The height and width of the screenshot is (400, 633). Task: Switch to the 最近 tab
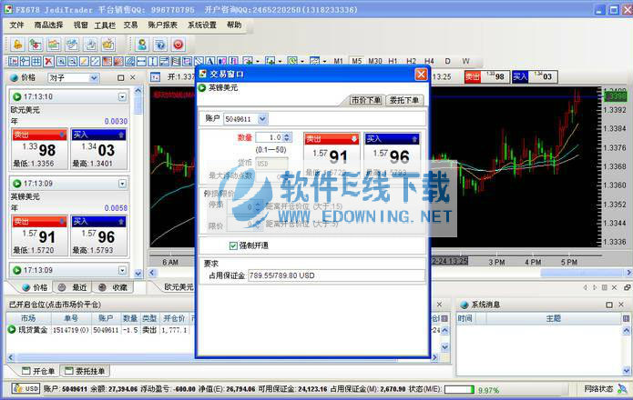click(x=72, y=287)
